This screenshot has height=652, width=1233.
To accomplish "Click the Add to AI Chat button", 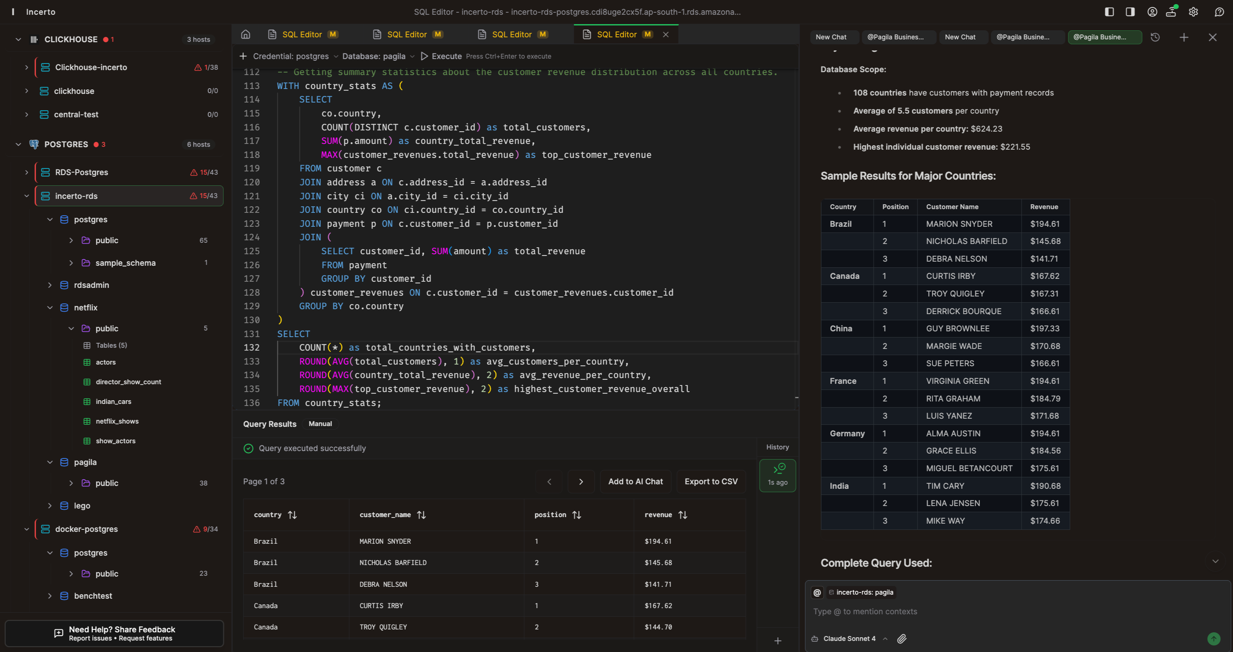I will (x=635, y=481).
